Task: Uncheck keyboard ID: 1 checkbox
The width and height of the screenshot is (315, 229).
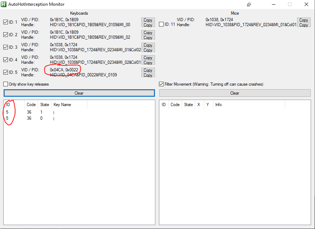Action: coord(6,22)
